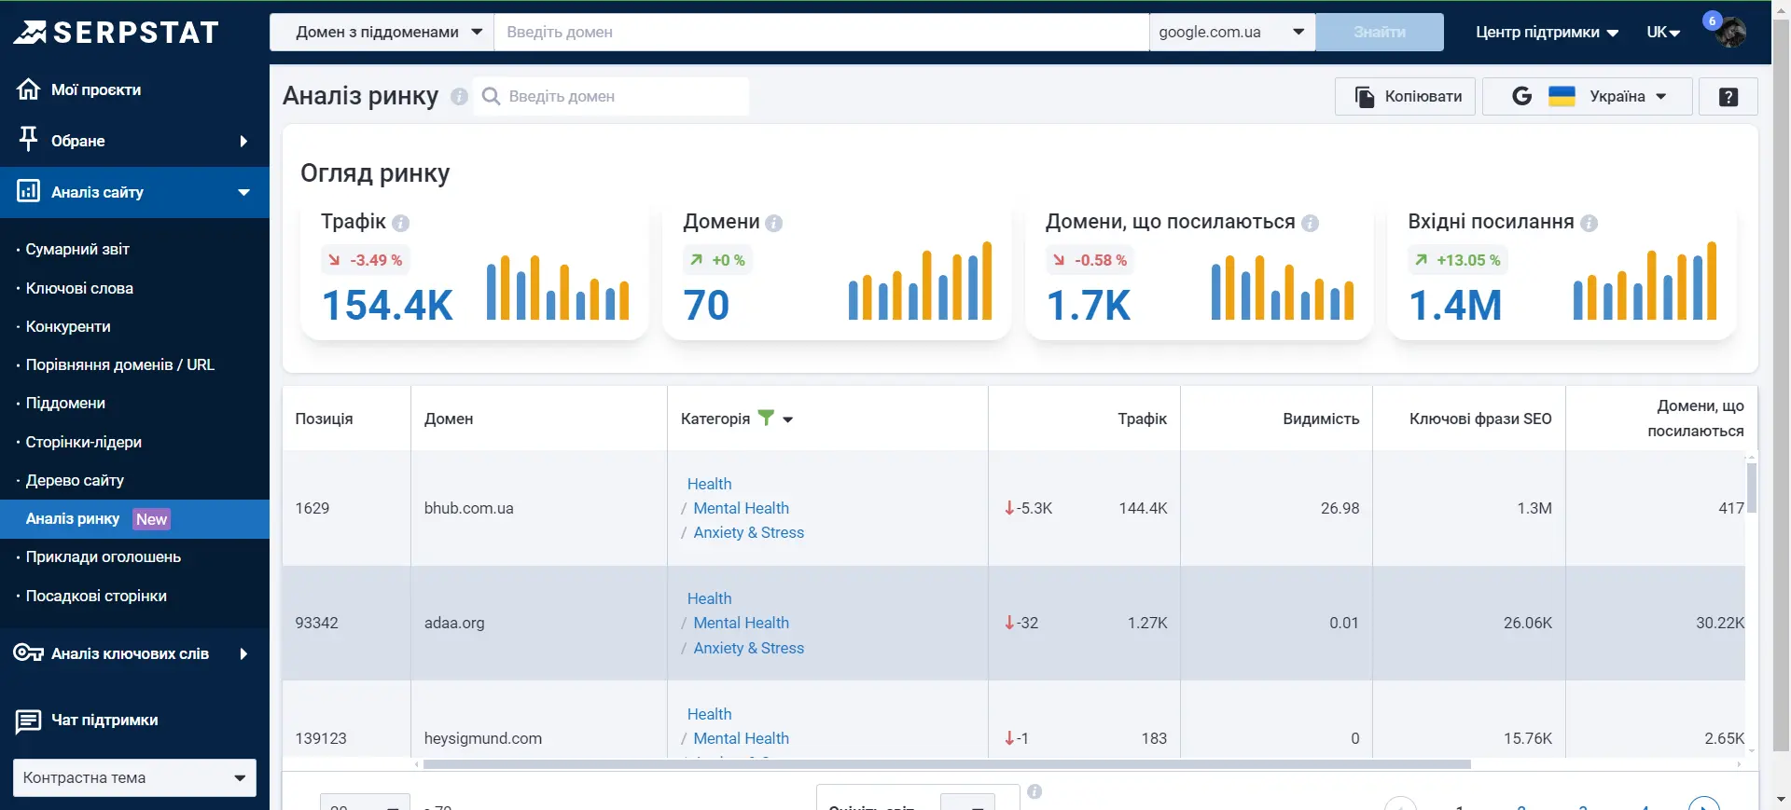Open Mental Health link in adaa.org row
This screenshot has height=810, width=1791.
[741, 623]
